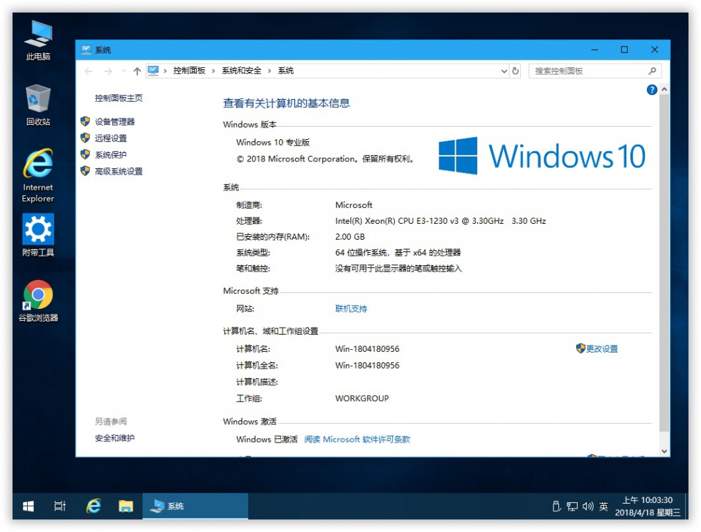Open the network tray icon
This screenshot has height=532, width=701.
tap(571, 506)
